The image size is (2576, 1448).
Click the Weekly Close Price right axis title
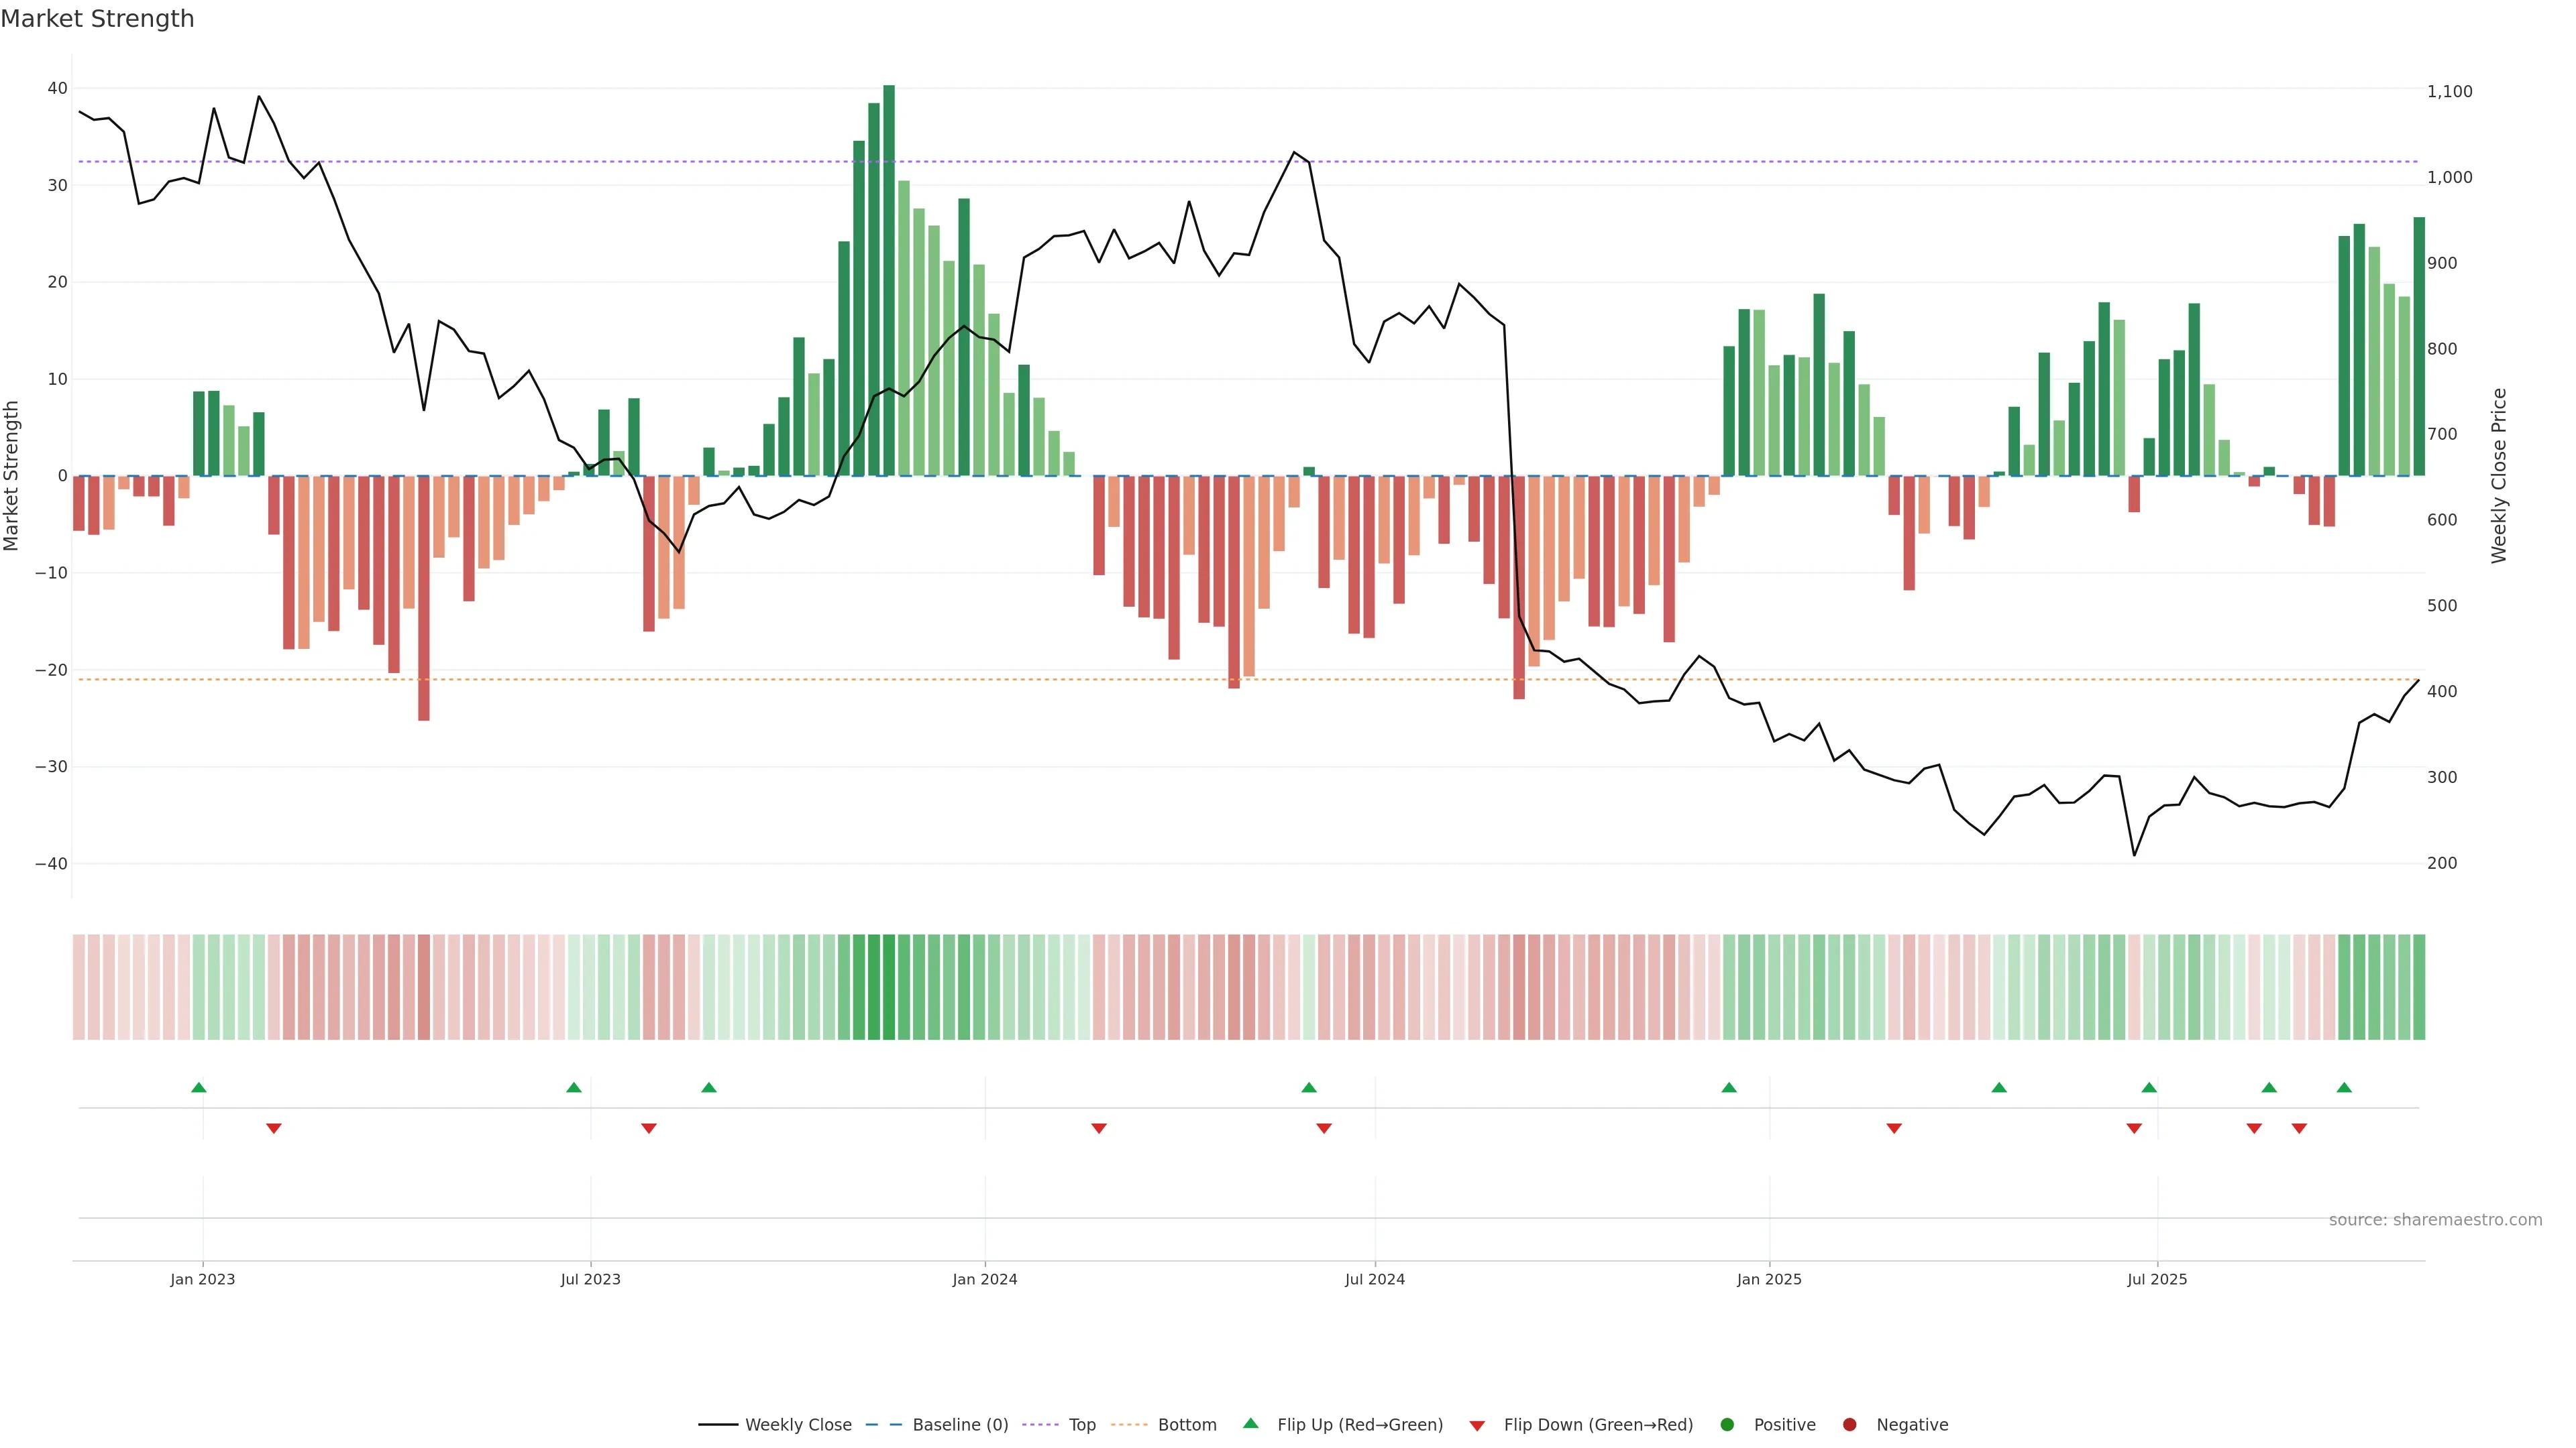pyautogui.click(x=2499, y=476)
